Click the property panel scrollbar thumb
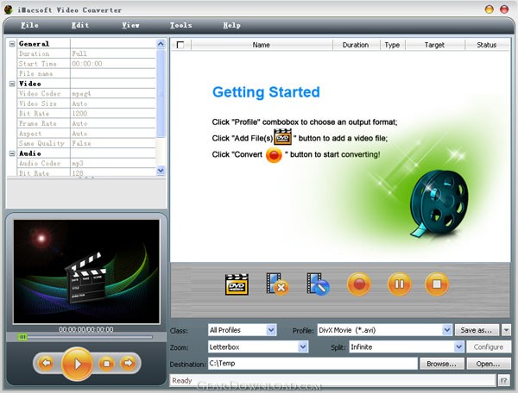 (161, 93)
